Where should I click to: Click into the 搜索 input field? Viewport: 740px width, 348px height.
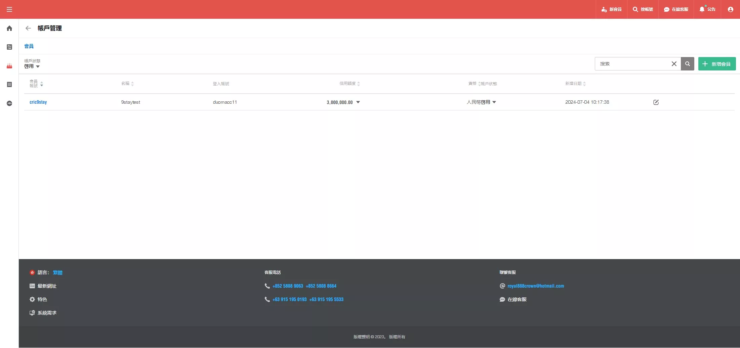pyautogui.click(x=632, y=64)
